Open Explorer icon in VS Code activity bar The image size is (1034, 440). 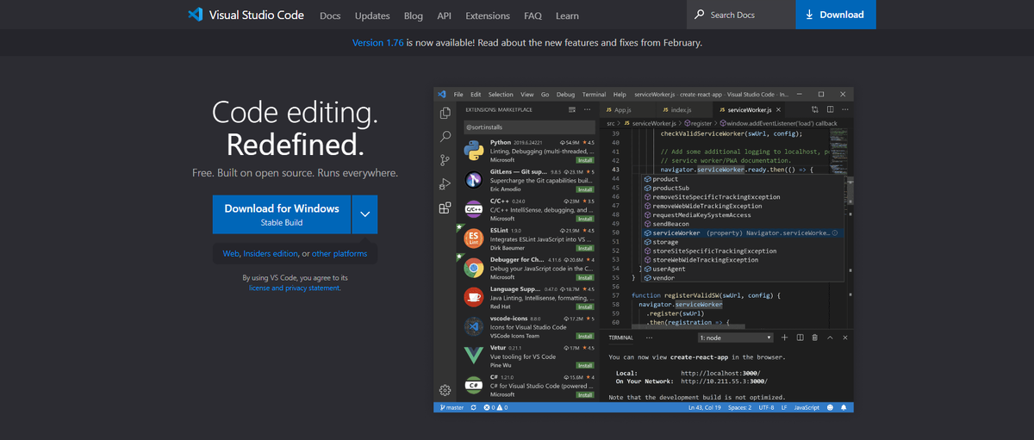pos(445,113)
